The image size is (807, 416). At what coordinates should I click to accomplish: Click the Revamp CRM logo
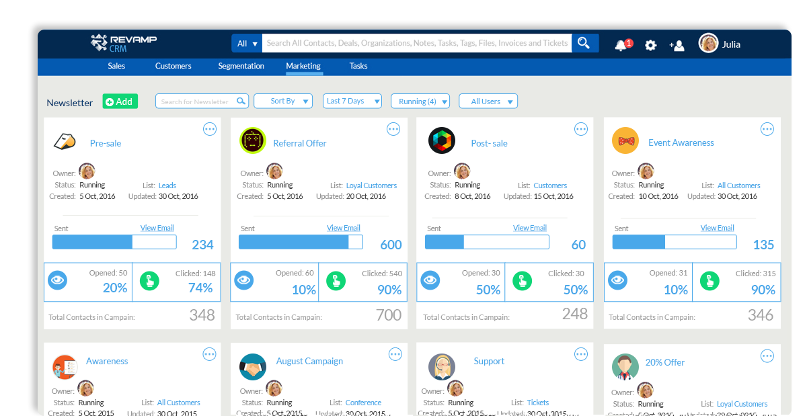click(124, 43)
